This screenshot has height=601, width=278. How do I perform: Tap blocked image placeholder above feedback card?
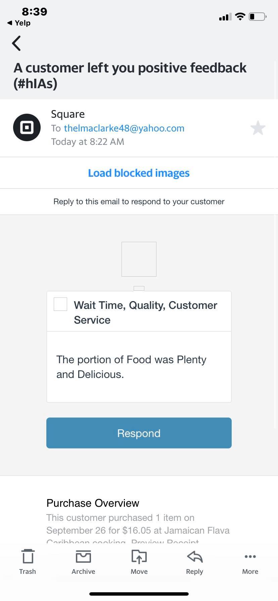[x=139, y=259]
